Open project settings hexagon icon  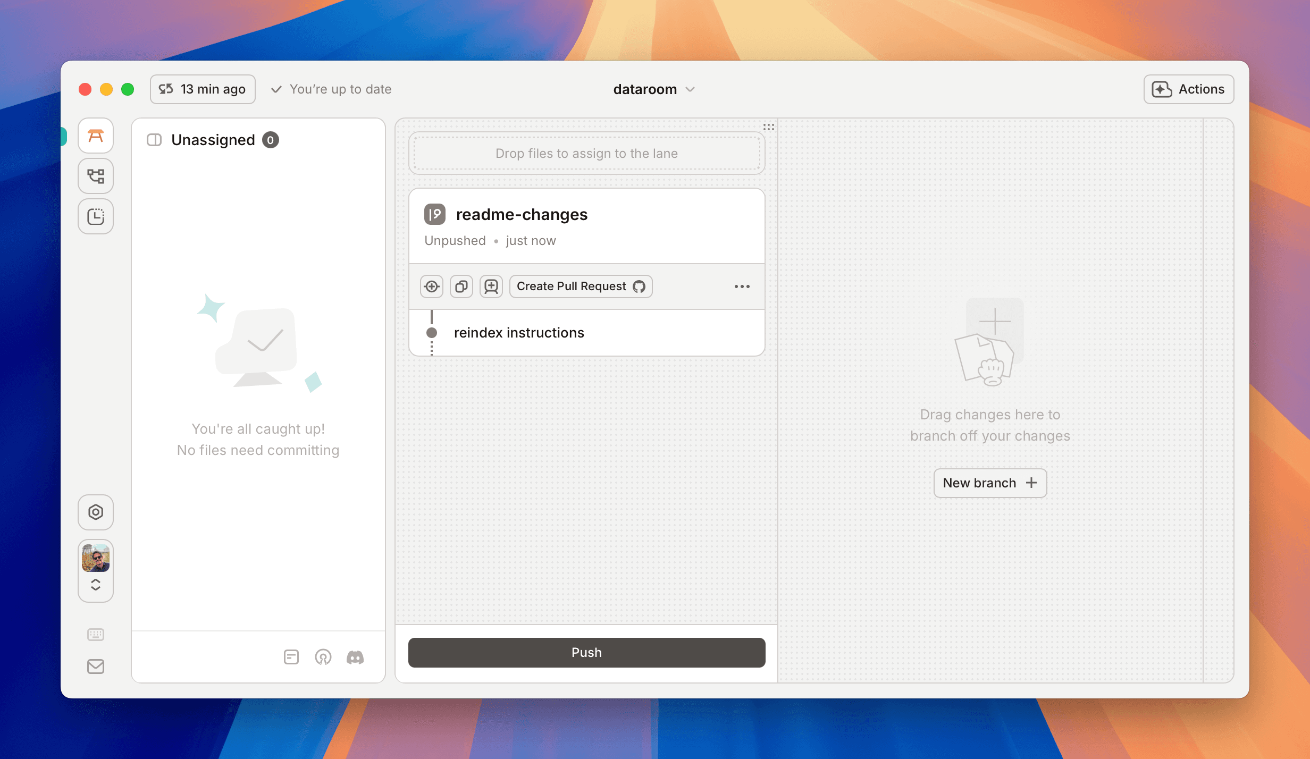pyautogui.click(x=96, y=512)
